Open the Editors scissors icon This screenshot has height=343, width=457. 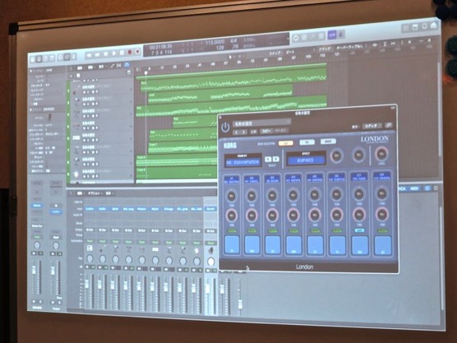click(73, 57)
